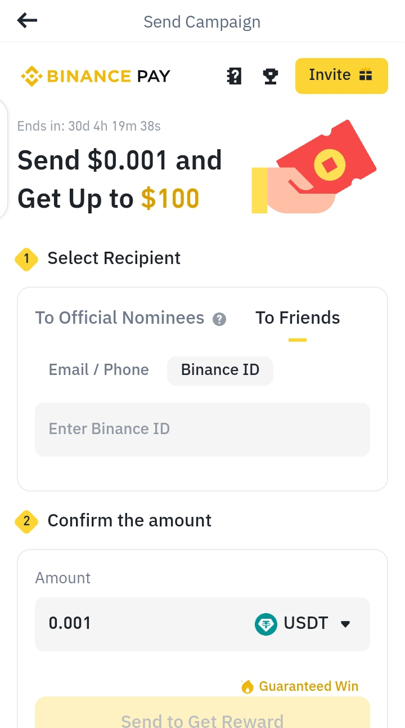Select the Binance ID option
The image size is (405, 728).
tap(220, 370)
